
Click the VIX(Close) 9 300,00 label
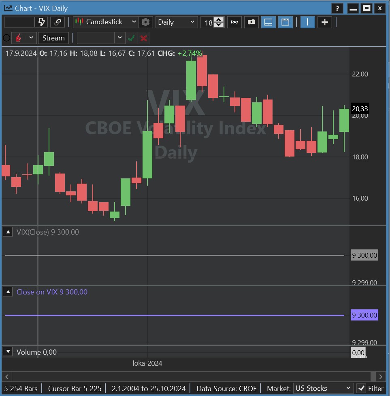(x=47, y=232)
